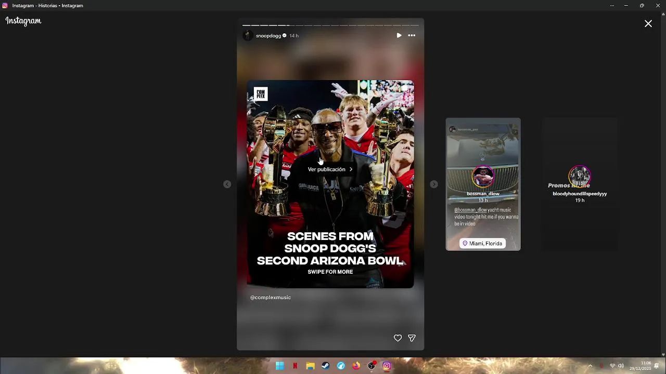Open the volume control in tray
Screen dimensions: 666x374
[x=621, y=366]
